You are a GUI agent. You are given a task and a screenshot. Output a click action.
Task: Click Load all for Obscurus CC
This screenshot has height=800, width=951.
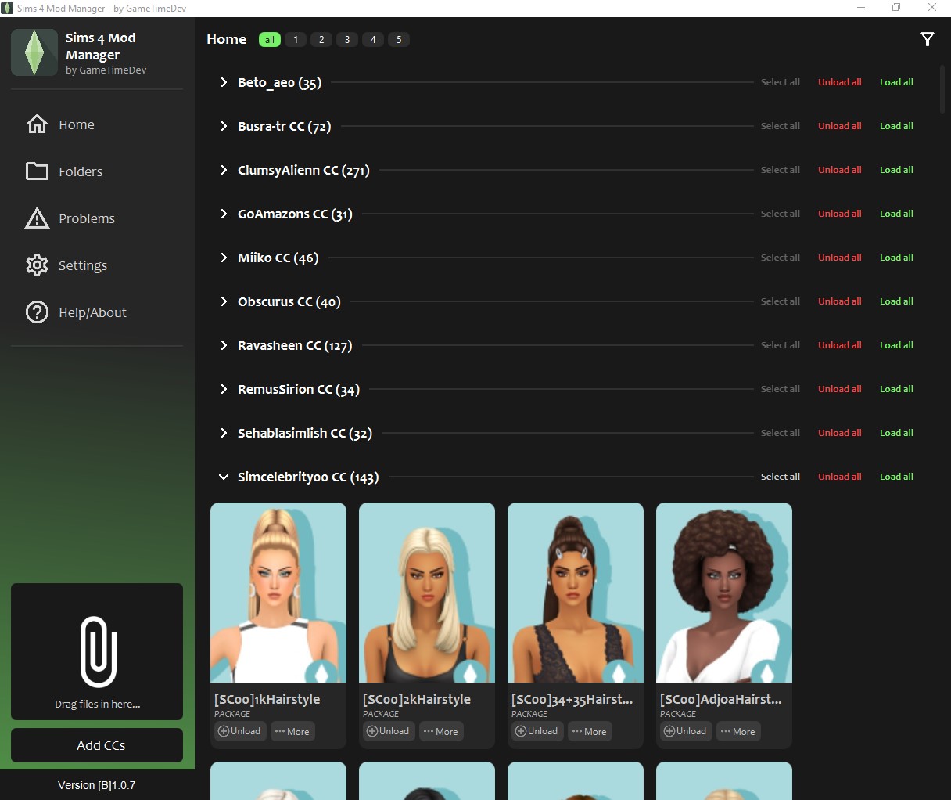tap(896, 301)
